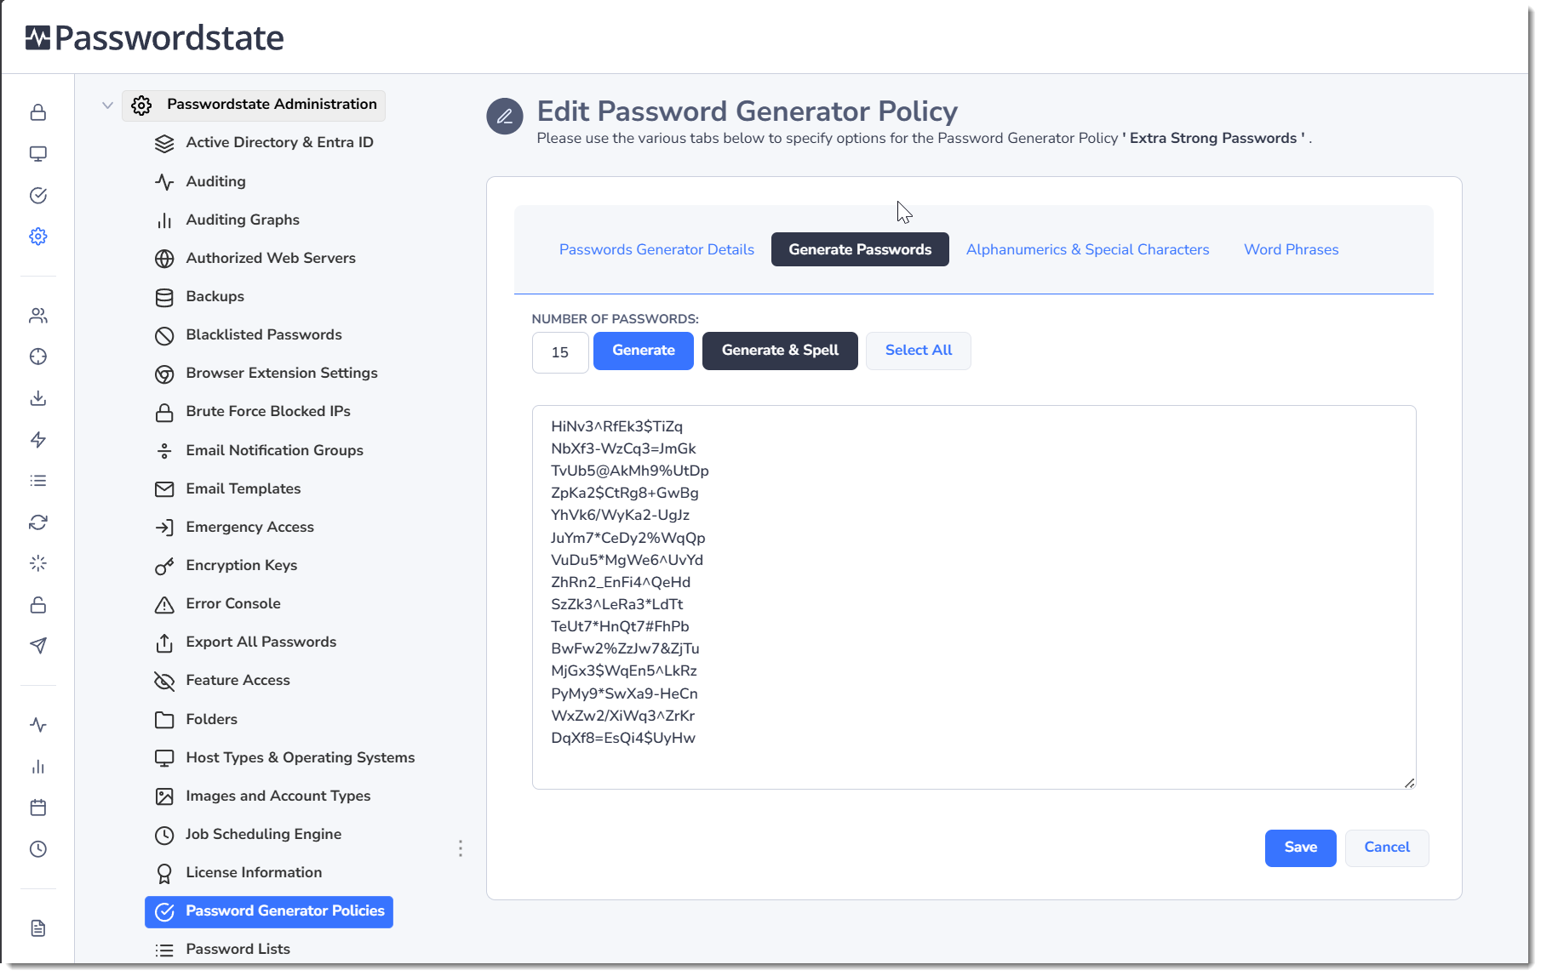The height and width of the screenshot is (976, 1541).
Task: Click the calendar icon in the left rail
Action: click(x=38, y=808)
